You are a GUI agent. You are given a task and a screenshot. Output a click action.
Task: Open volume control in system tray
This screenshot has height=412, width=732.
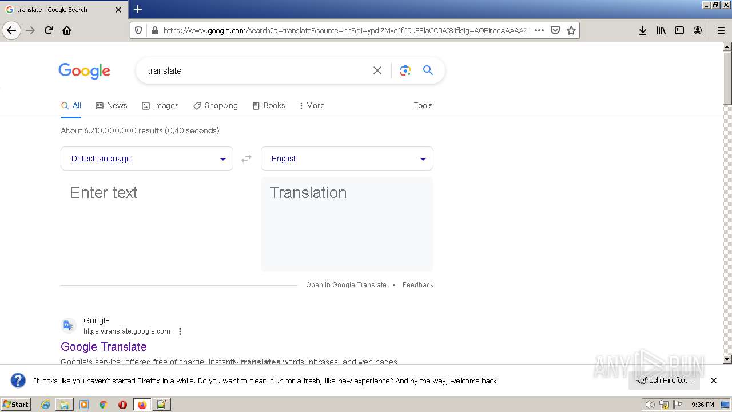pyautogui.click(x=650, y=405)
